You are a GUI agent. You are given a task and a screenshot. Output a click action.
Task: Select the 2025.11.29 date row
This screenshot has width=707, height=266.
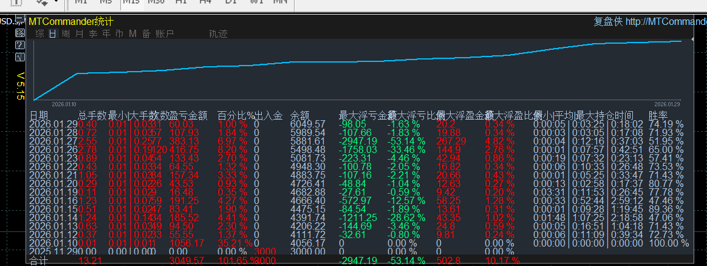point(53,251)
